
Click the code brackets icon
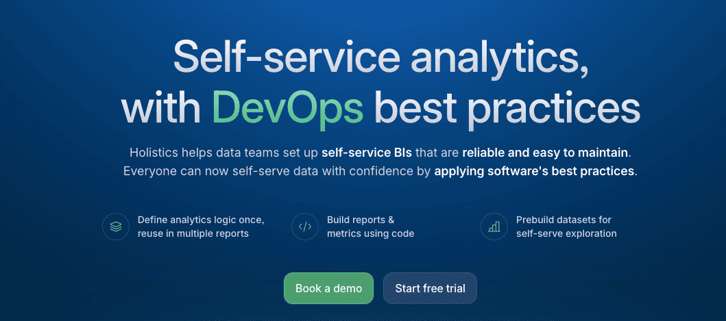click(x=305, y=227)
